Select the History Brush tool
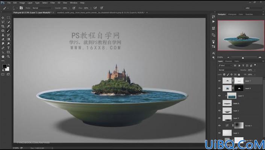 (8, 35)
